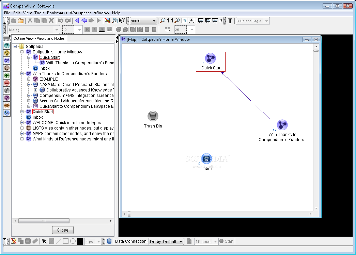This screenshot has width=356, height=255.
Task: Go back using the blue left arrow
Action: (84, 21)
